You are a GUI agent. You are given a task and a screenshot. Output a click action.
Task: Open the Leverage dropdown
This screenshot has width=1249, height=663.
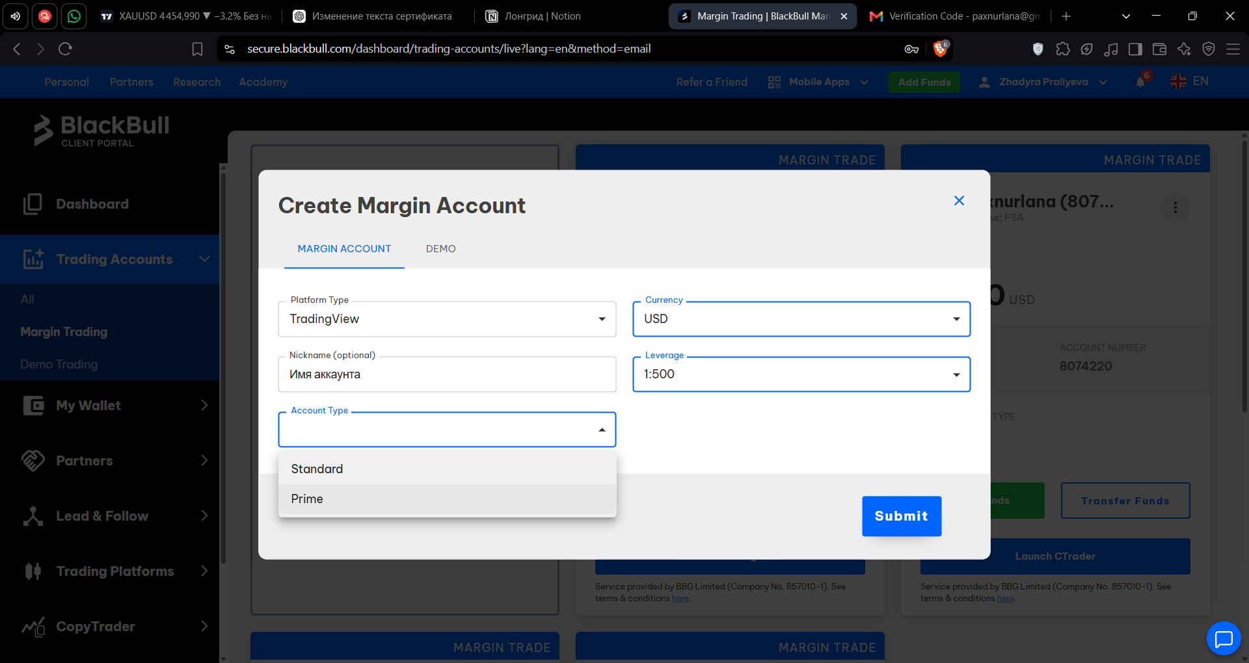pos(801,374)
